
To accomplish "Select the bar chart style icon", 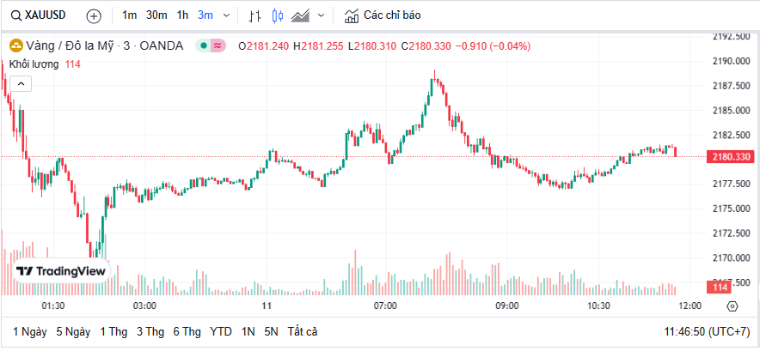I will coord(254,15).
